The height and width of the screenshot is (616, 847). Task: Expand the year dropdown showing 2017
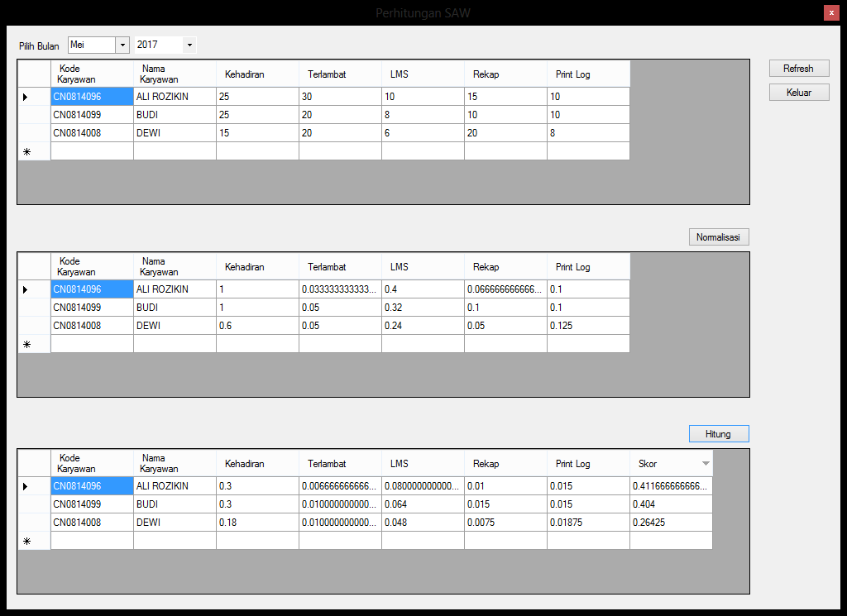[x=189, y=45]
